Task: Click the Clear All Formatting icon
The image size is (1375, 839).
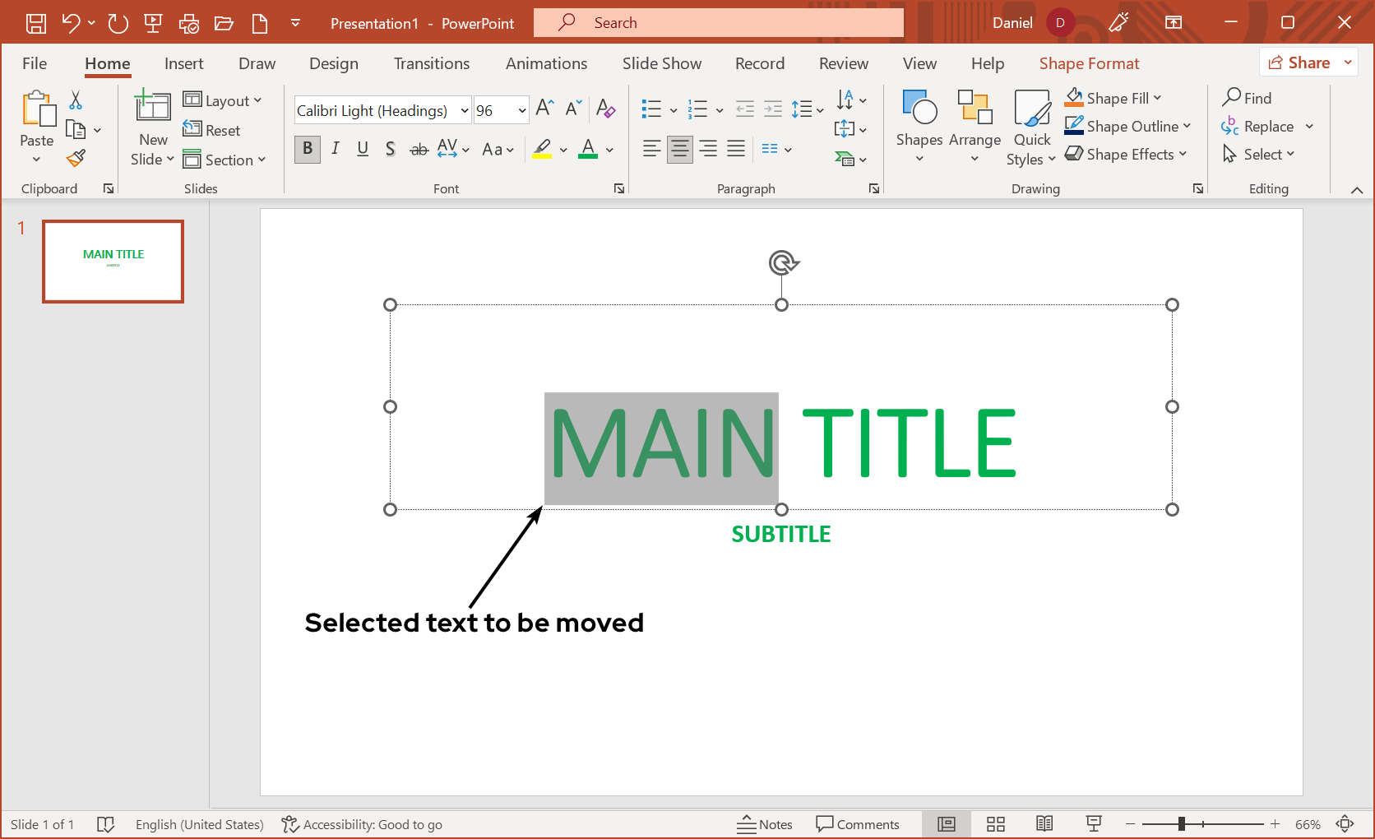Action: [605, 109]
